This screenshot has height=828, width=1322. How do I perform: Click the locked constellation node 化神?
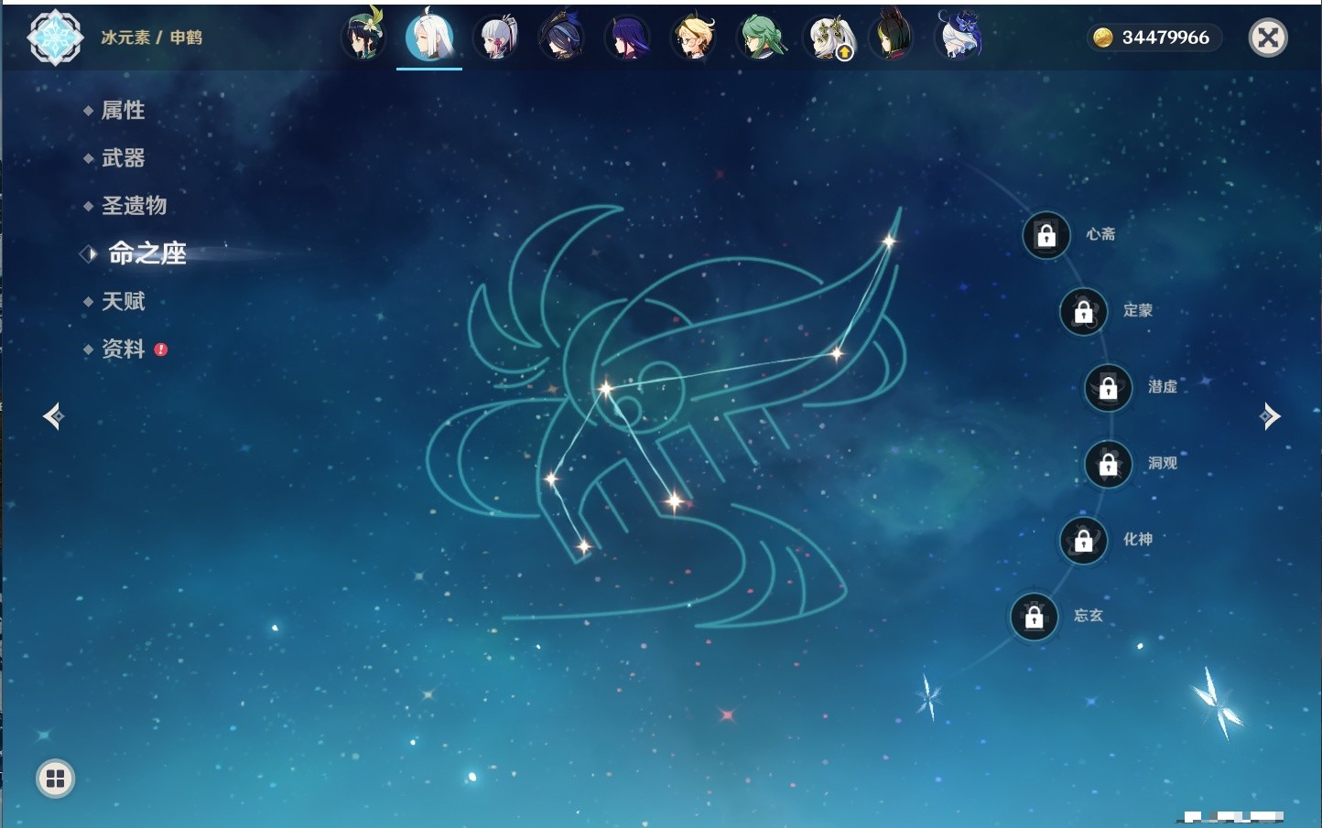(1084, 541)
